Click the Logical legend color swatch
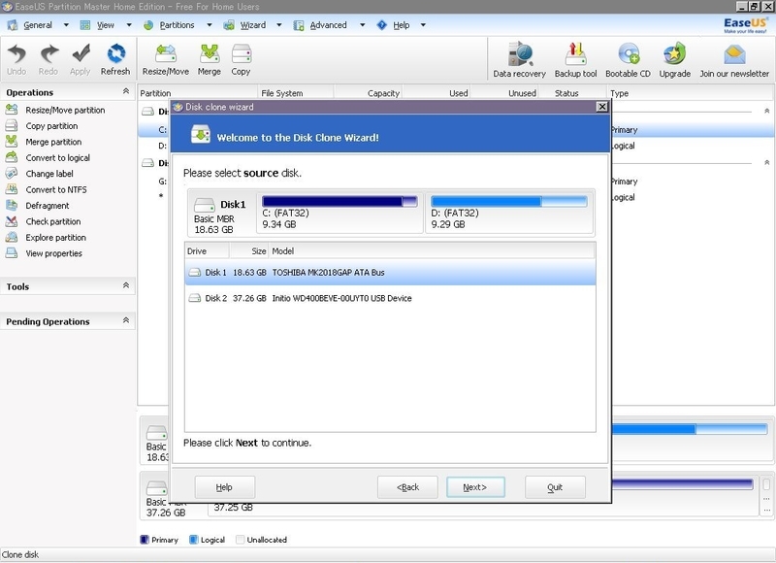This screenshot has width=776, height=563. pos(194,540)
